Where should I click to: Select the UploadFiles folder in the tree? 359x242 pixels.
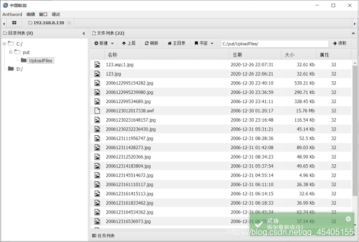40,61
